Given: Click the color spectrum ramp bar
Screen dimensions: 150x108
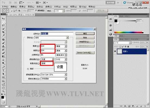Looking at the screenshot, I should click(x=129, y=32).
